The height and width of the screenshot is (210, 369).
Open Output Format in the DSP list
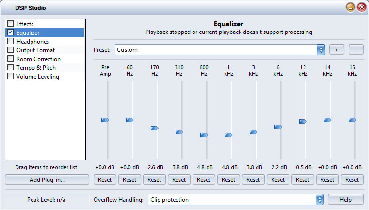[x=35, y=50]
